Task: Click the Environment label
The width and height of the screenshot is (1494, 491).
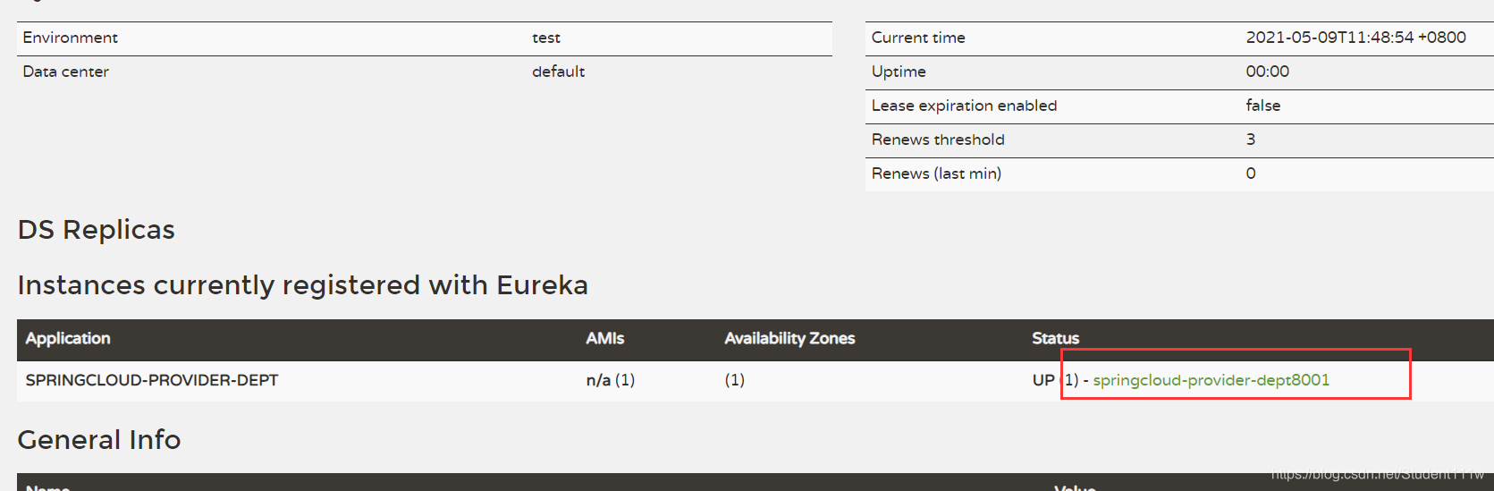Action: [x=70, y=38]
